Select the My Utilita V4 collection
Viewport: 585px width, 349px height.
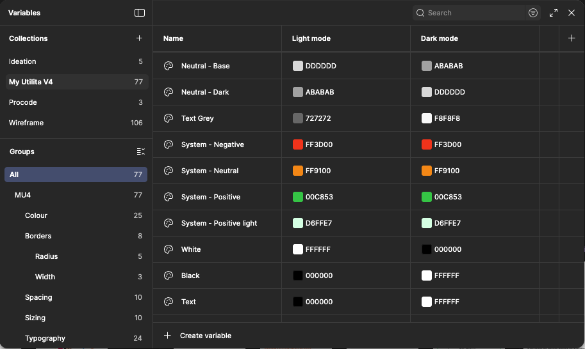point(76,82)
